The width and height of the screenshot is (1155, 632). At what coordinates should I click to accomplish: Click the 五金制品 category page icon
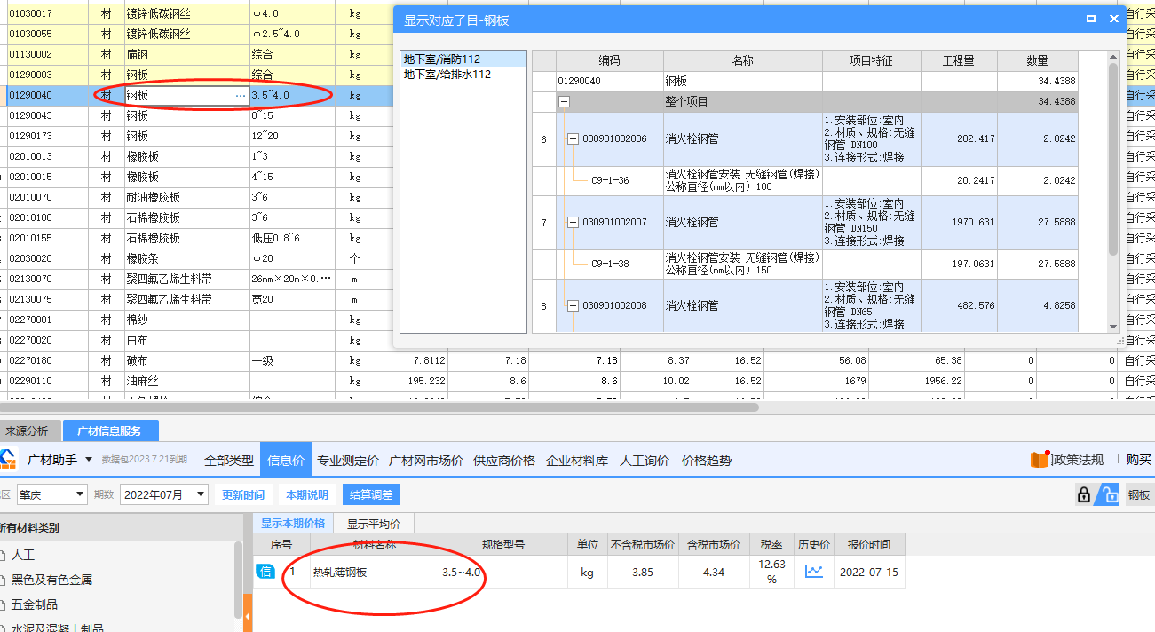3,604
